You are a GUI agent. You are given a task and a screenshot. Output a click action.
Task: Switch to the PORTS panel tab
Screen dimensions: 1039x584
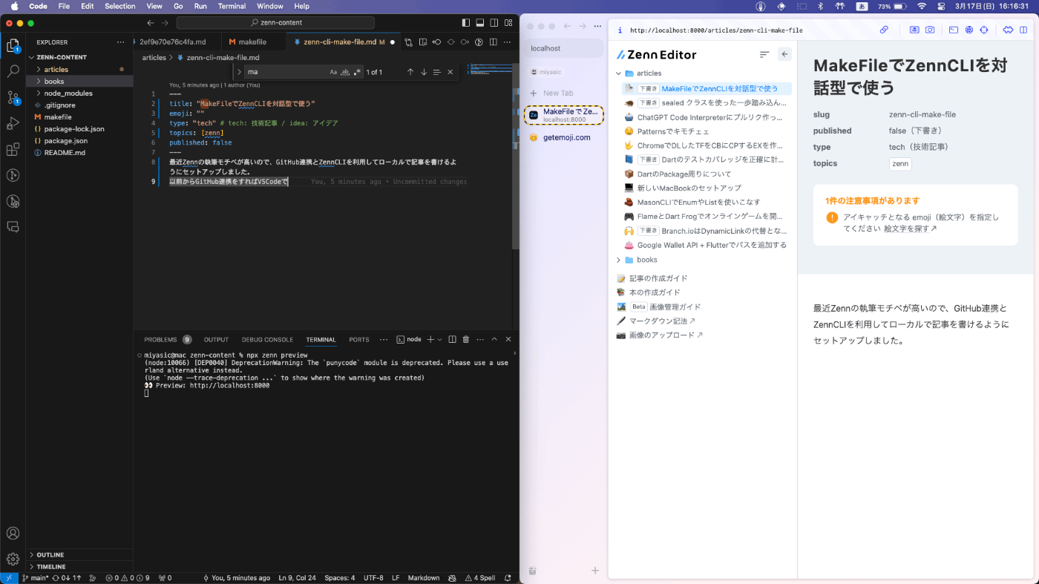pos(359,339)
